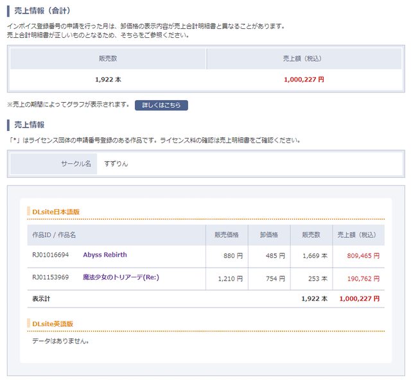Click the 253 本 sales count cell
The width and height of the screenshot is (411, 380).
[x=311, y=279]
